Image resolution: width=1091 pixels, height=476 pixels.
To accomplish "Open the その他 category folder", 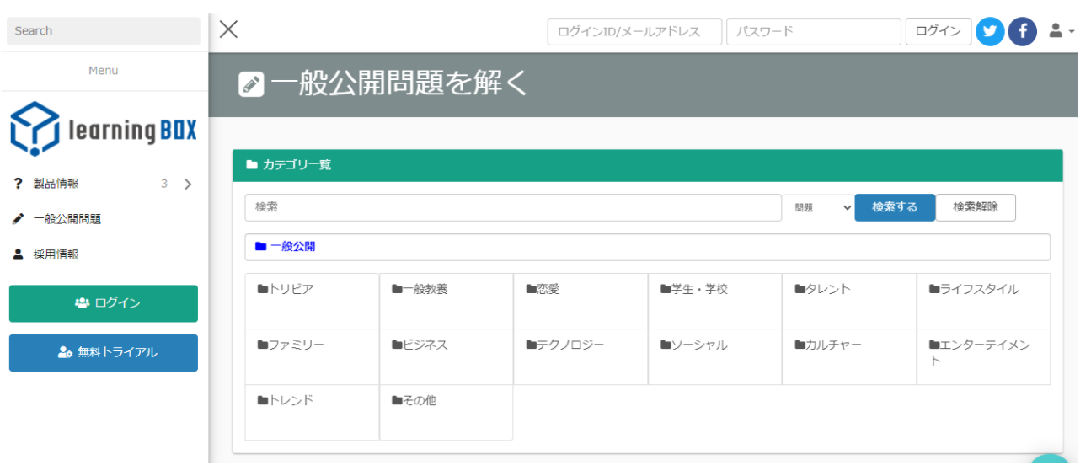I will [418, 400].
